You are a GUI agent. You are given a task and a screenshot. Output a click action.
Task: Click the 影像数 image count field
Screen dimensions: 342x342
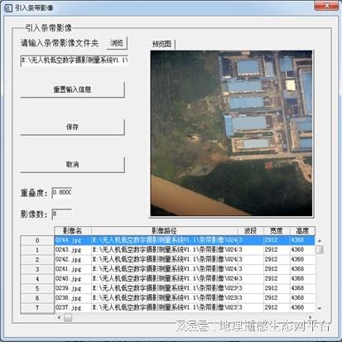coord(62,214)
